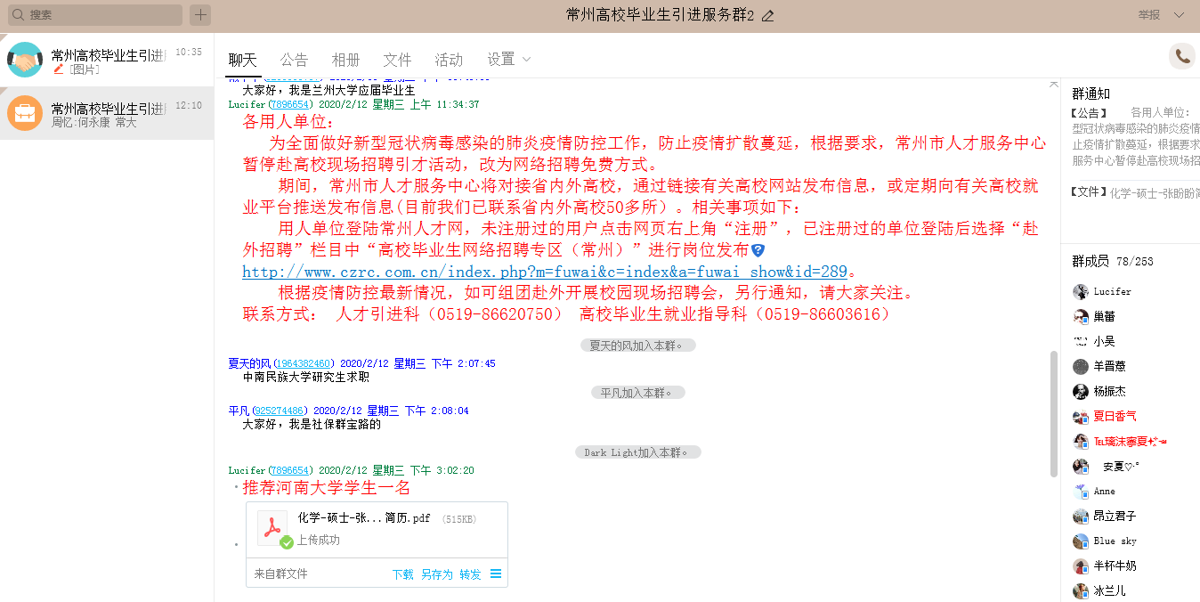Click into the 搜索 search field
The image size is (1200, 602).
(x=102, y=15)
